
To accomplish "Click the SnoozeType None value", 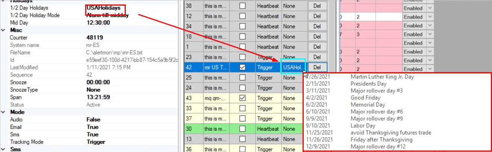I will tap(93, 90).
